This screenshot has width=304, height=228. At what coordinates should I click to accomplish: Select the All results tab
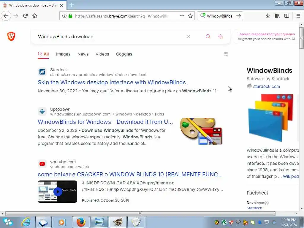(x=43, y=54)
